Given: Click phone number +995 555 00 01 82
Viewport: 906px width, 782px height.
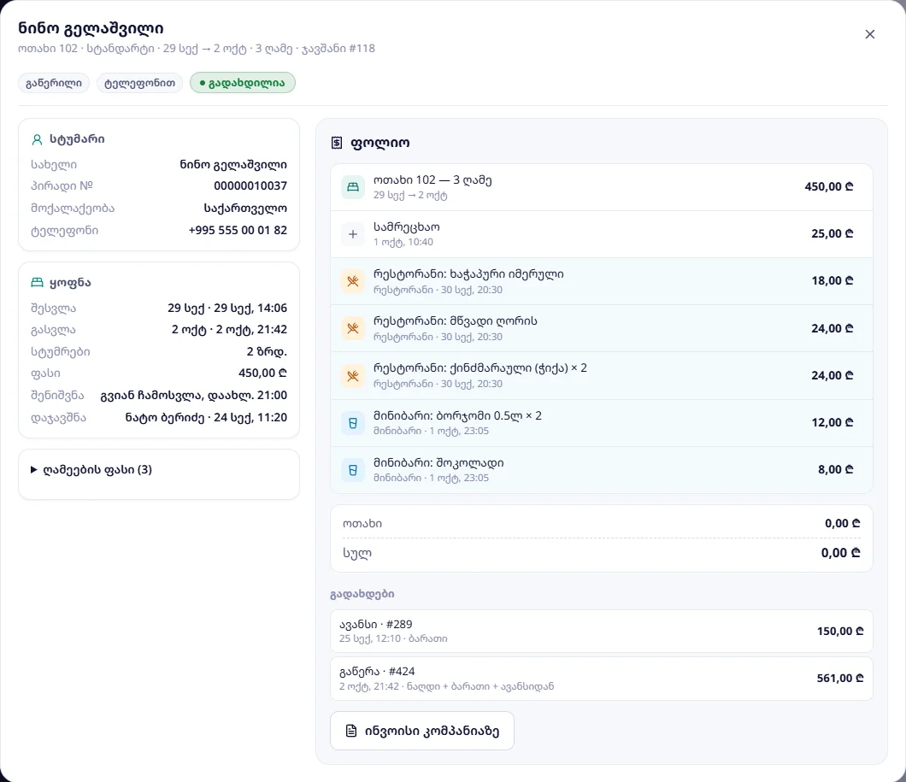Looking at the screenshot, I should point(238,230).
